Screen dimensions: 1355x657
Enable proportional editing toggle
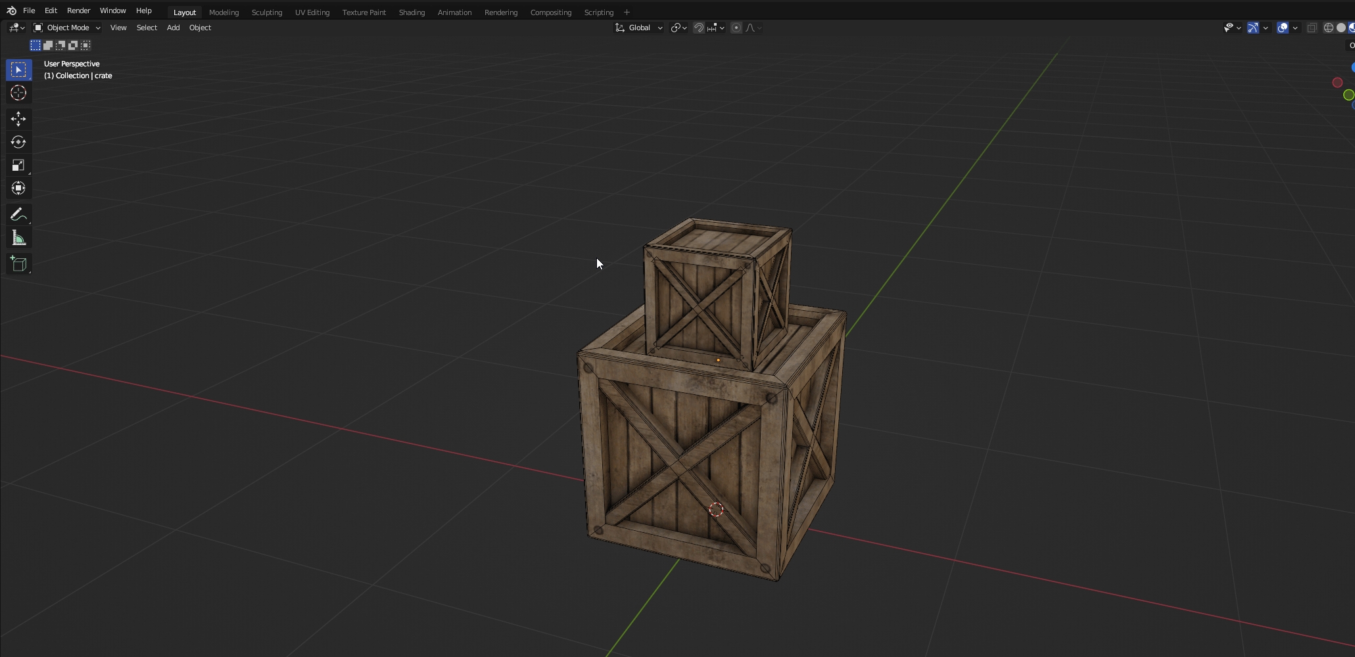[x=736, y=28]
